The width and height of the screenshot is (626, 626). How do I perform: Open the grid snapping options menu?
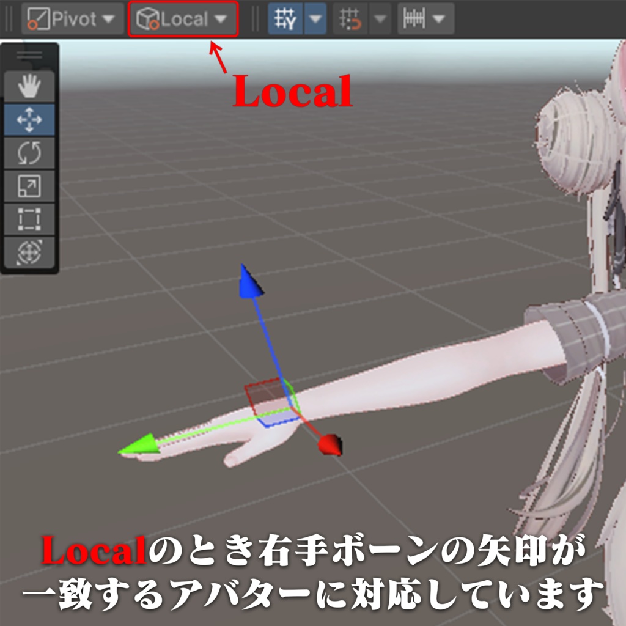click(380, 18)
